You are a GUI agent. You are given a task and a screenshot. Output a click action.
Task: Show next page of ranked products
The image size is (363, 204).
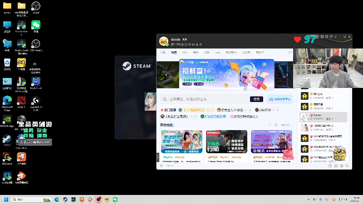(x=276, y=125)
